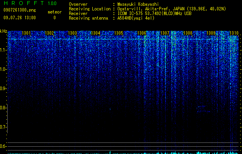Click the 1302 time marker

pos(49,33)
